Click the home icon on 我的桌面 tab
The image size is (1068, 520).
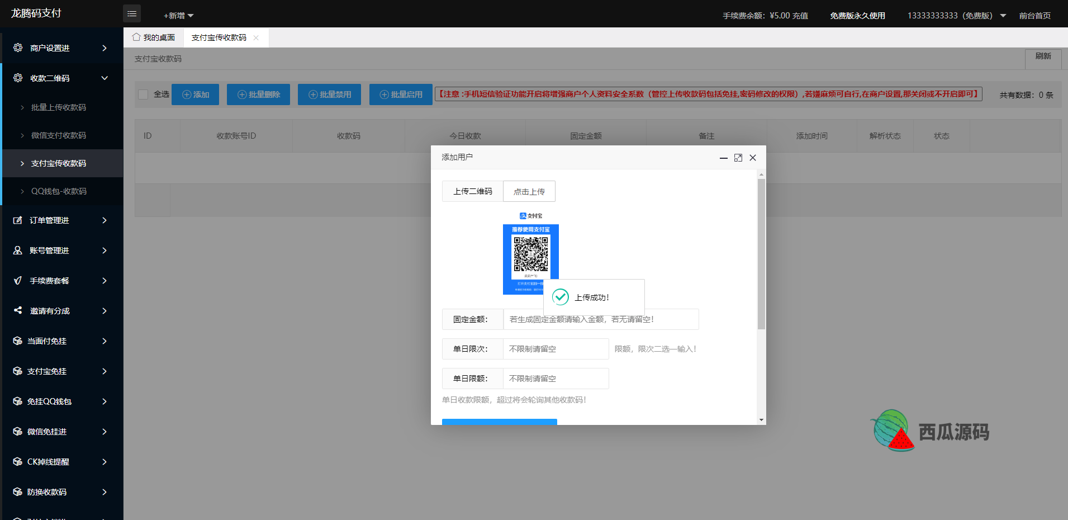click(x=136, y=37)
